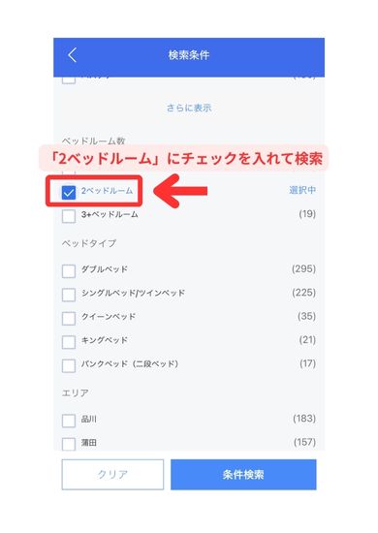Screen dimensions: 378x533
Task: Check the ダブルベッド checkbox
Action: [69, 271]
